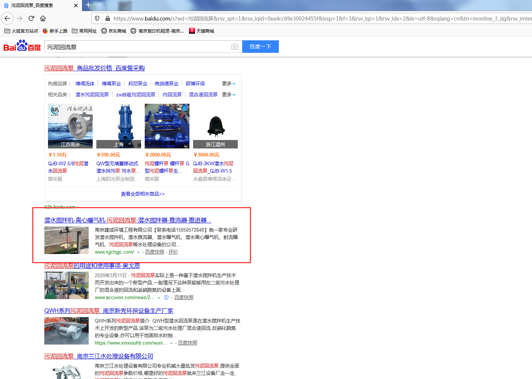
Task: Open 百度快照 for njchjgc.com result
Action: click(x=155, y=252)
